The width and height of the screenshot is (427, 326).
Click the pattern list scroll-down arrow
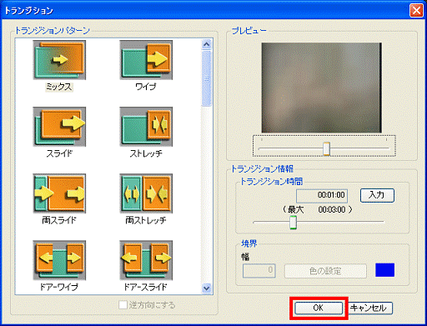tap(207, 288)
